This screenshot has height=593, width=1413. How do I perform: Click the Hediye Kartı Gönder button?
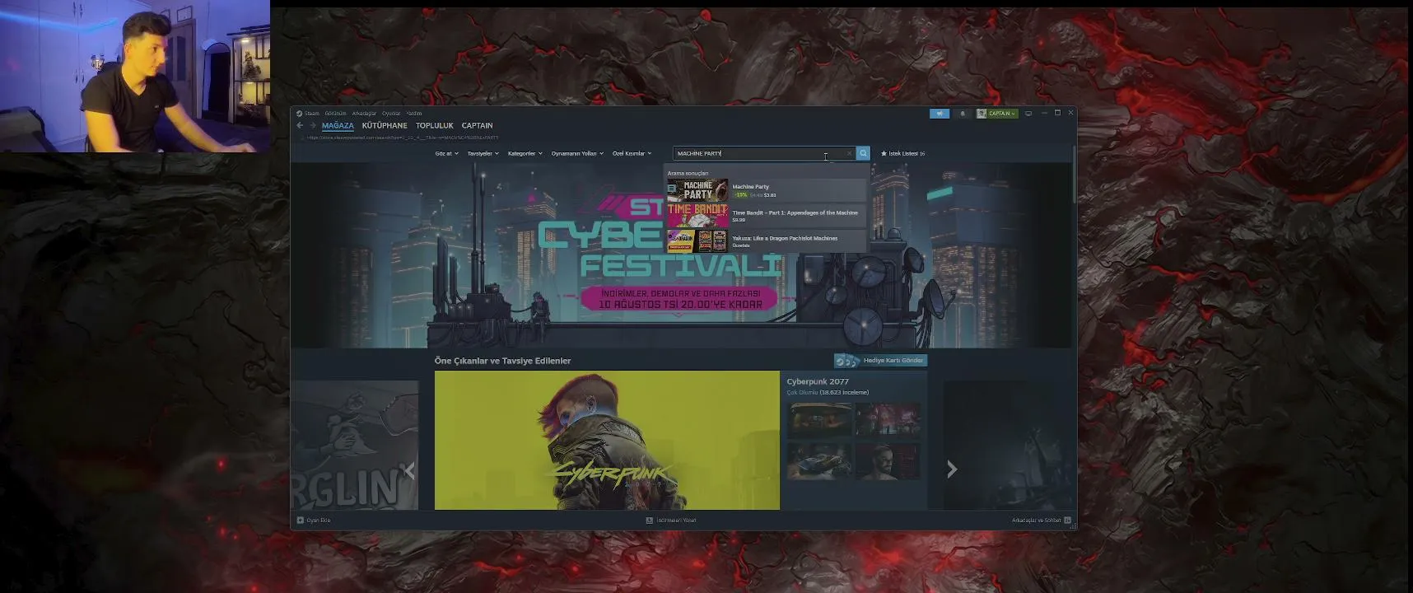click(x=881, y=361)
